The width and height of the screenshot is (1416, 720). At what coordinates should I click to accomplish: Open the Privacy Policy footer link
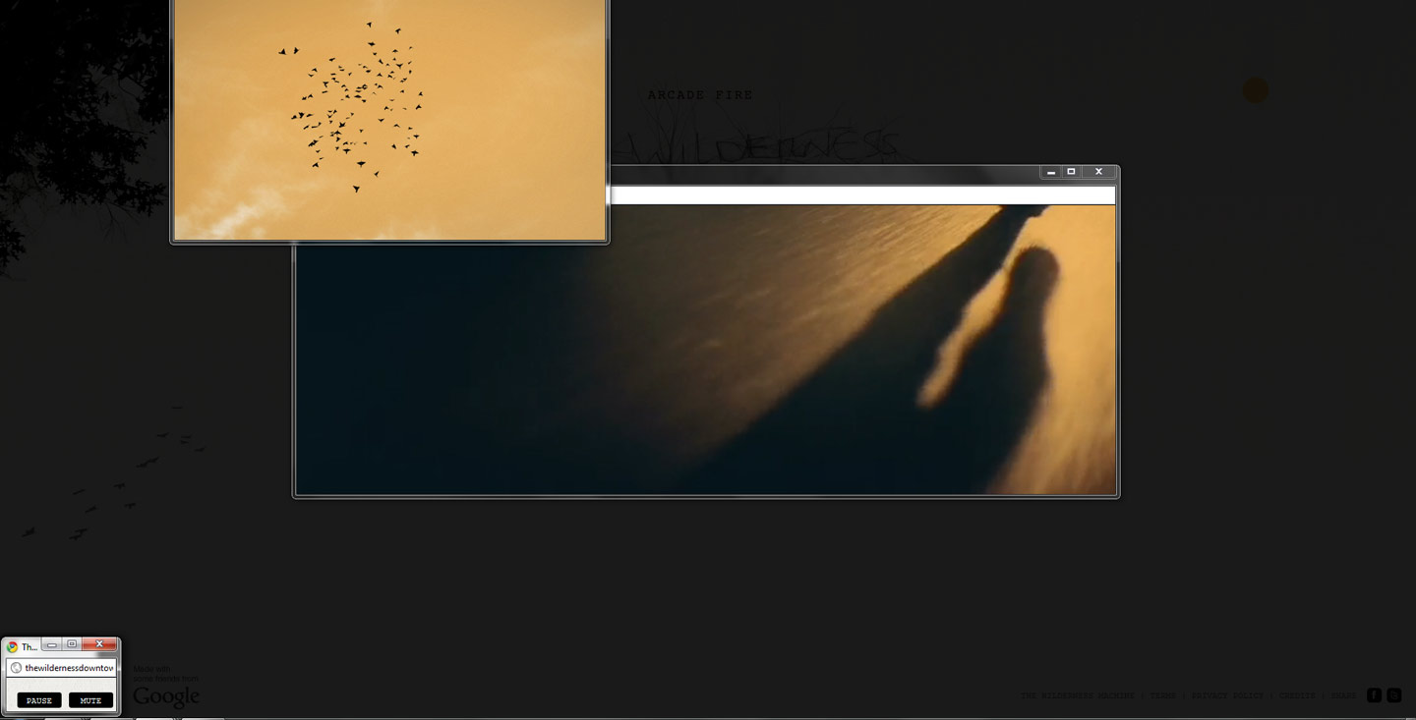pos(1227,695)
